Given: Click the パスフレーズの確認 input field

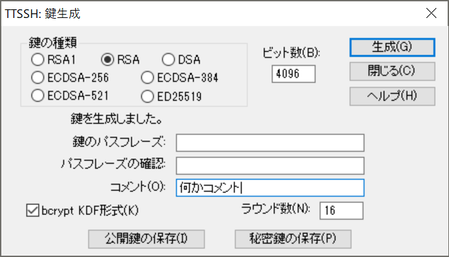Looking at the screenshot, I should coord(270,166).
